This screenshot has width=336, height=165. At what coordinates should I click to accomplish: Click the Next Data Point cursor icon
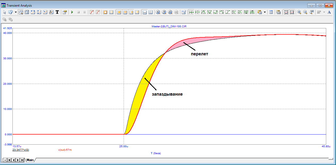[x=191, y=12]
